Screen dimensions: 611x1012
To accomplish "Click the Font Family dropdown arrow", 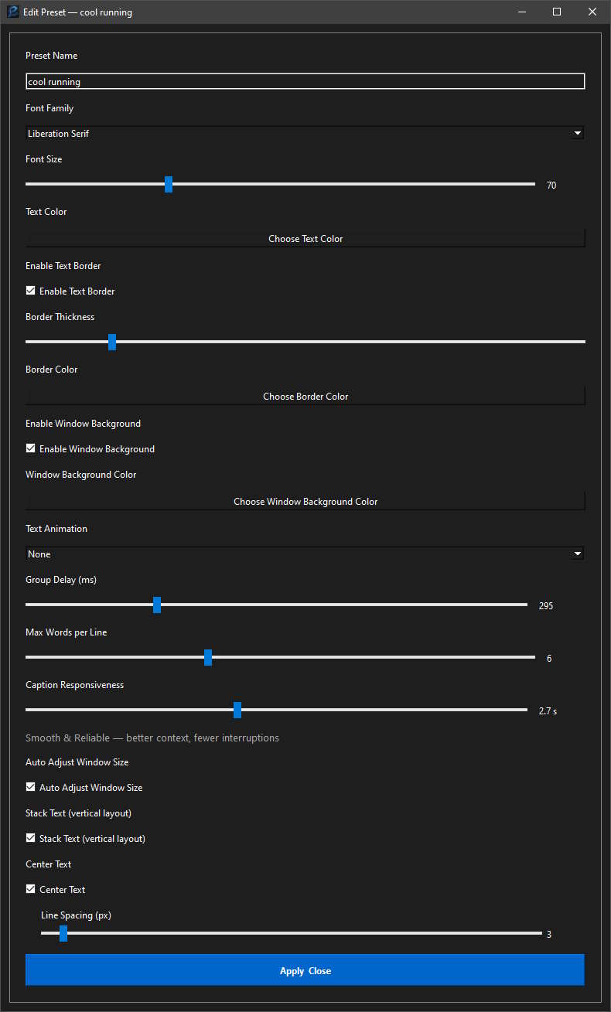I will 577,133.
